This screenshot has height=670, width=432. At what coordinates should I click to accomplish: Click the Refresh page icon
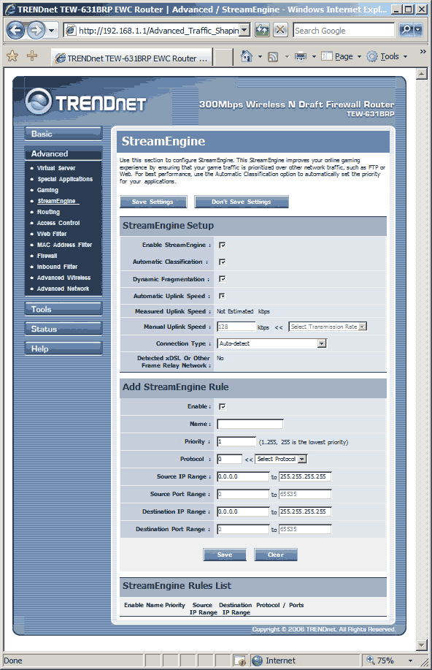tap(262, 30)
